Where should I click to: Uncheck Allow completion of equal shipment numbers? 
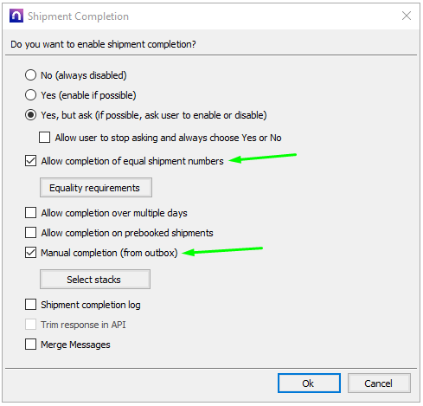coord(30,161)
